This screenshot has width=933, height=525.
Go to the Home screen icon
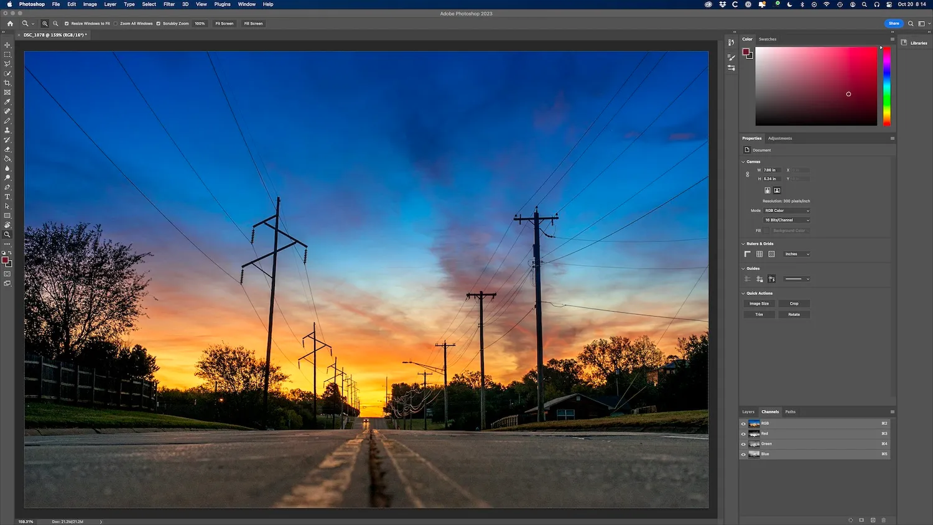(x=10, y=24)
